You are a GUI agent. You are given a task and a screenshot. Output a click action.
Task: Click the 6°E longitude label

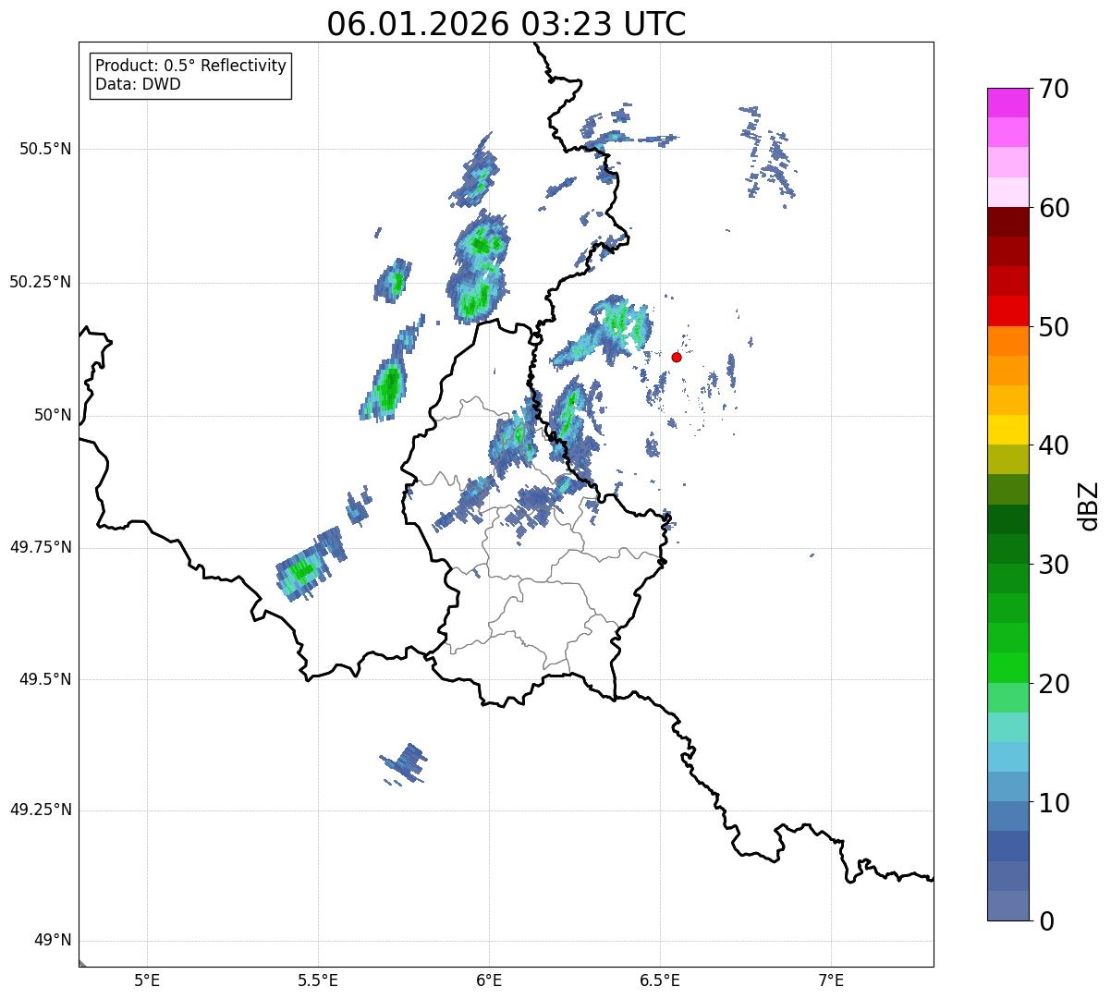tap(489, 981)
